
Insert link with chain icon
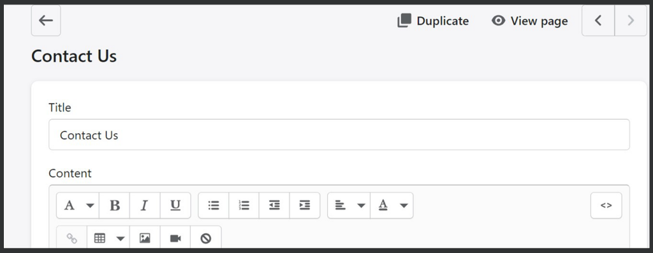click(x=72, y=238)
